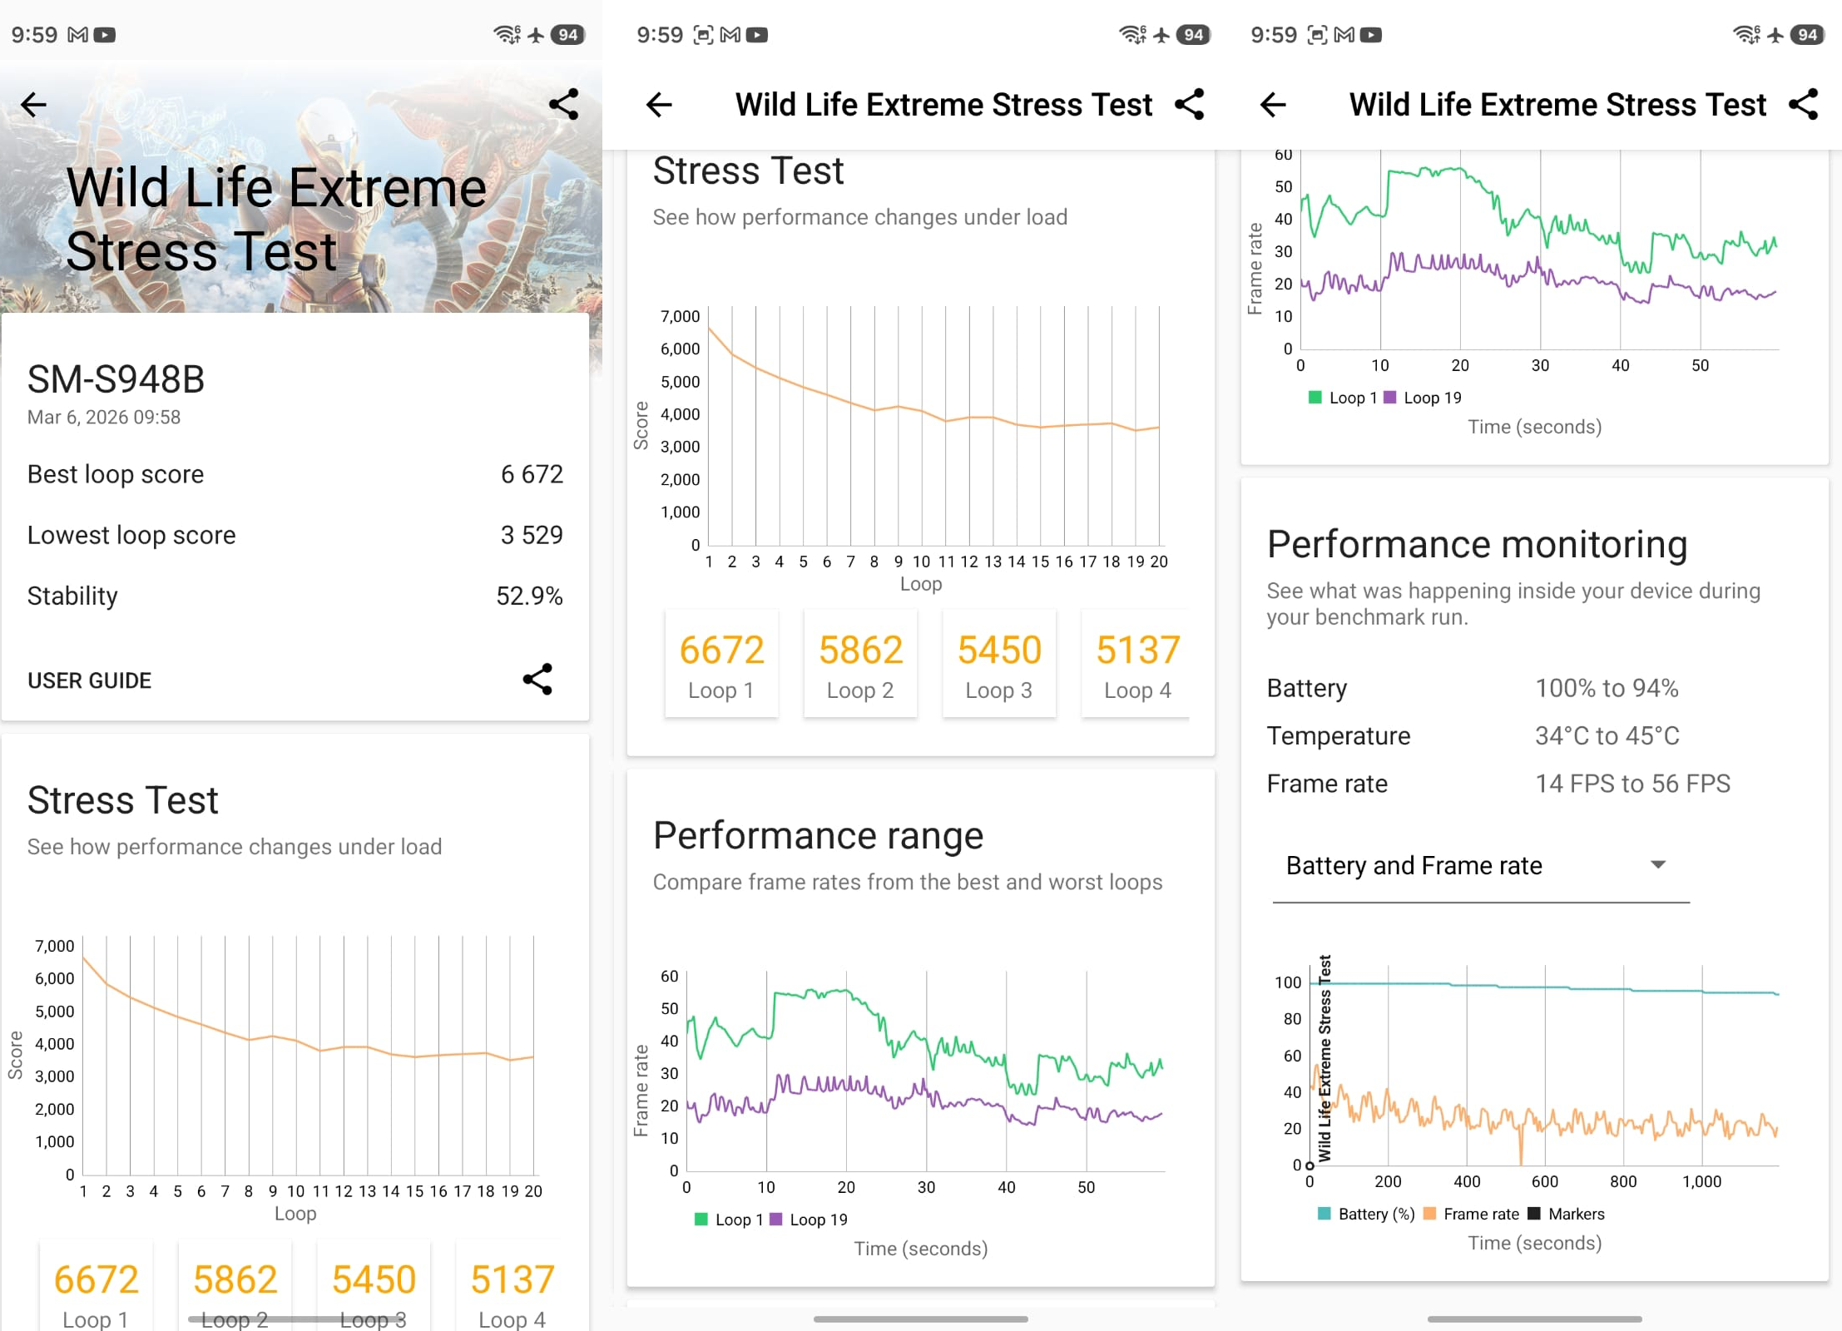Toggle Loop 19 legend in Performance range chart
The width and height of the screenshot is (1842, 1331).
[x=809, y=1220]
